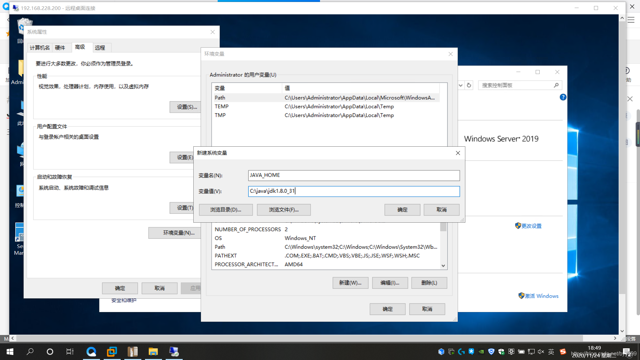This screenshot has width=640, height=360.
Task: Click the Windows Security shield tray icon
Action: 501,352
